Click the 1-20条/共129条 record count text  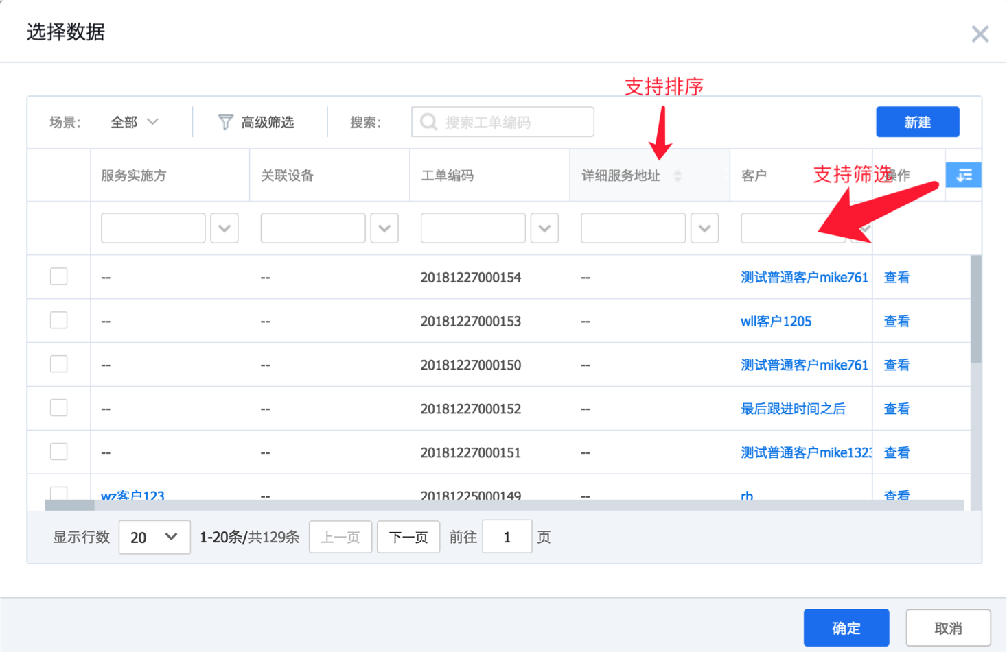pyautogui.click(x=249, y=537)
